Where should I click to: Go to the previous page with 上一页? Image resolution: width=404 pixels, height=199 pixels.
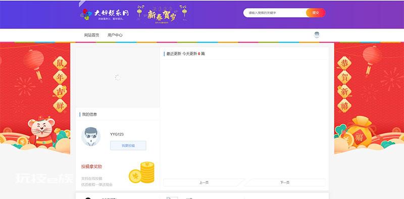pos(204,182)
